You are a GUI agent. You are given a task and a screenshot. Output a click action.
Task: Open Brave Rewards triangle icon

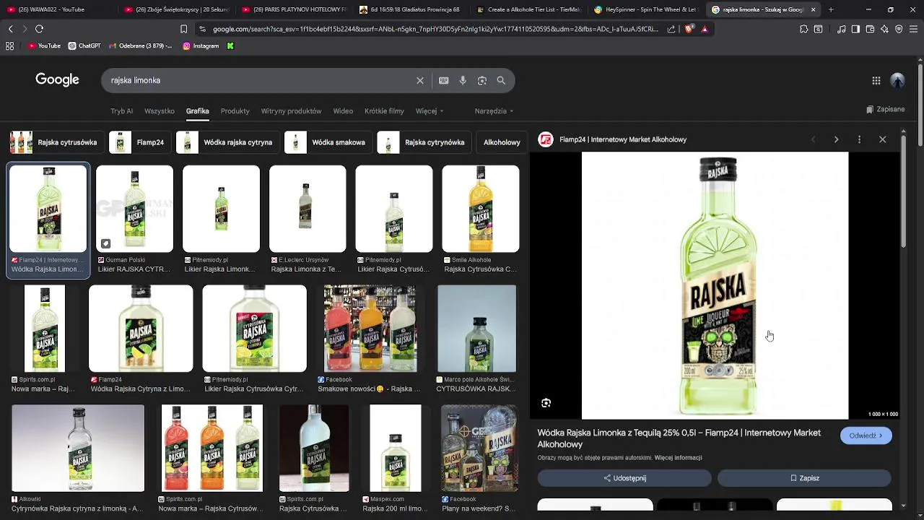click(705, 29)
